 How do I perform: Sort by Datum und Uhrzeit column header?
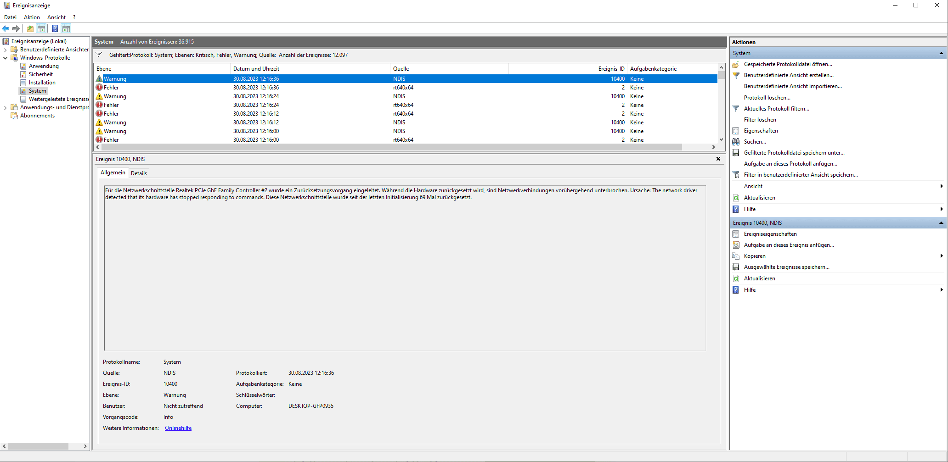(310, 69)
